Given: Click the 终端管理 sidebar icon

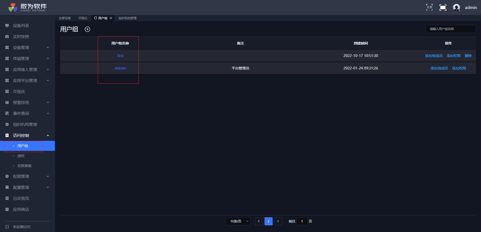Looking at the screenshot, I should pos(7,59).
